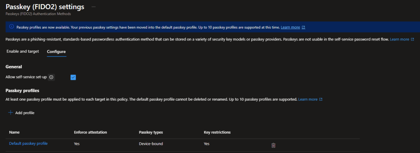Screen dimensions: 420x153
Task: Open the ellipsis menu beside the page title
Action: [x=93, y=7]
